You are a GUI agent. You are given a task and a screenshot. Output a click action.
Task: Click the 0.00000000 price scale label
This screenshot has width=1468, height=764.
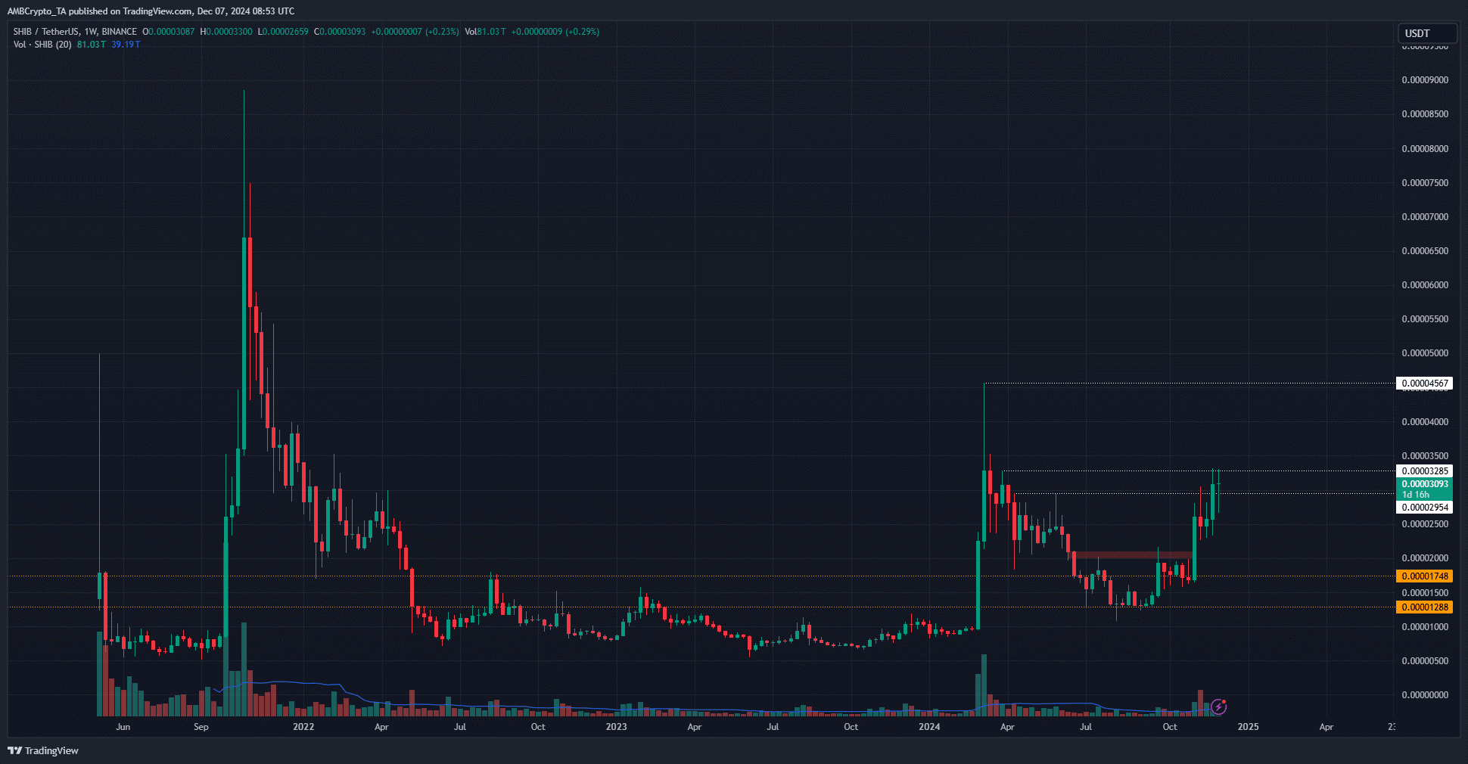1425,695
